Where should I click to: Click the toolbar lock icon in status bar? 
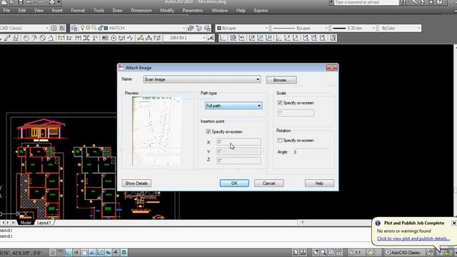[x=430, y=253]
